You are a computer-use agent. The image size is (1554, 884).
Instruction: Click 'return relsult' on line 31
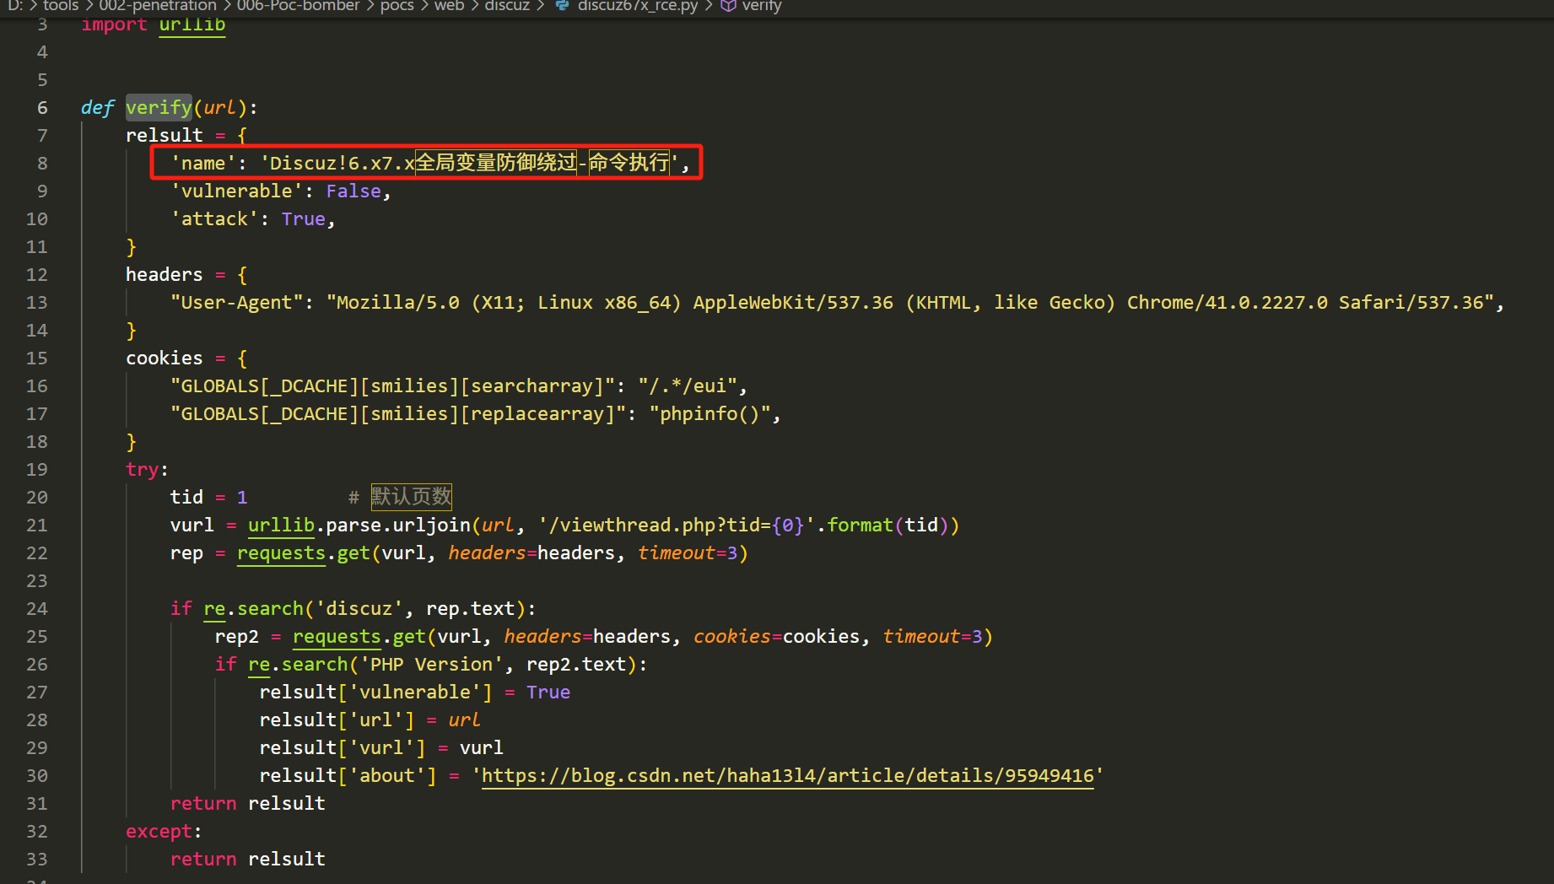coord(248,804)
